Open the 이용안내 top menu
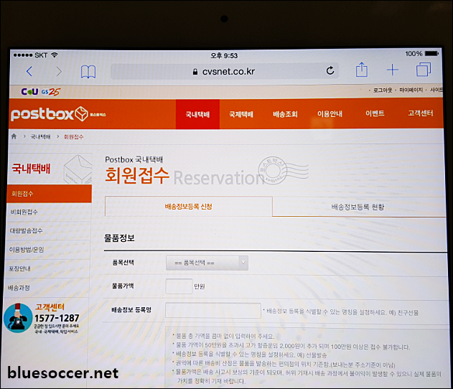Screen dimensions: 453x389 (330, 114)
